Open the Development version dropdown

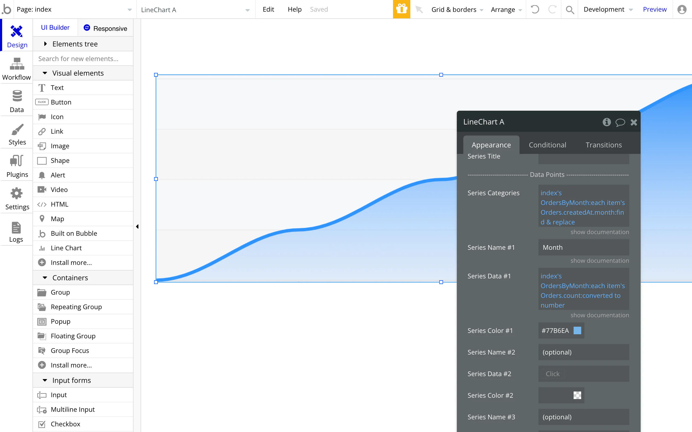(x=608, y=9)
